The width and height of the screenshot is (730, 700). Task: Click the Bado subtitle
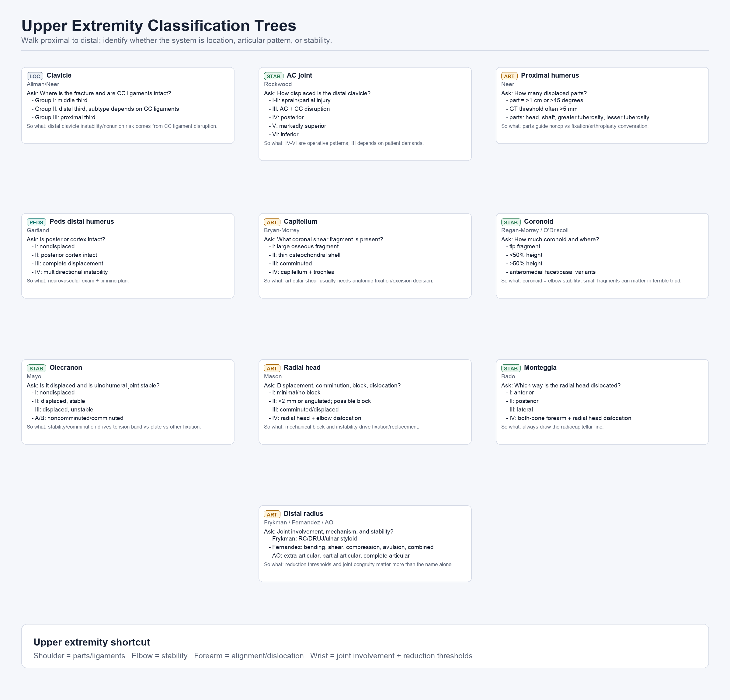(x=508, y=376)
